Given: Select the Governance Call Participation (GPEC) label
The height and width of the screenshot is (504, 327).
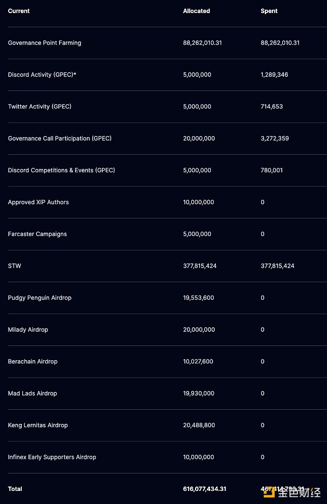Looking at the screenshot, I should point(60,138).
